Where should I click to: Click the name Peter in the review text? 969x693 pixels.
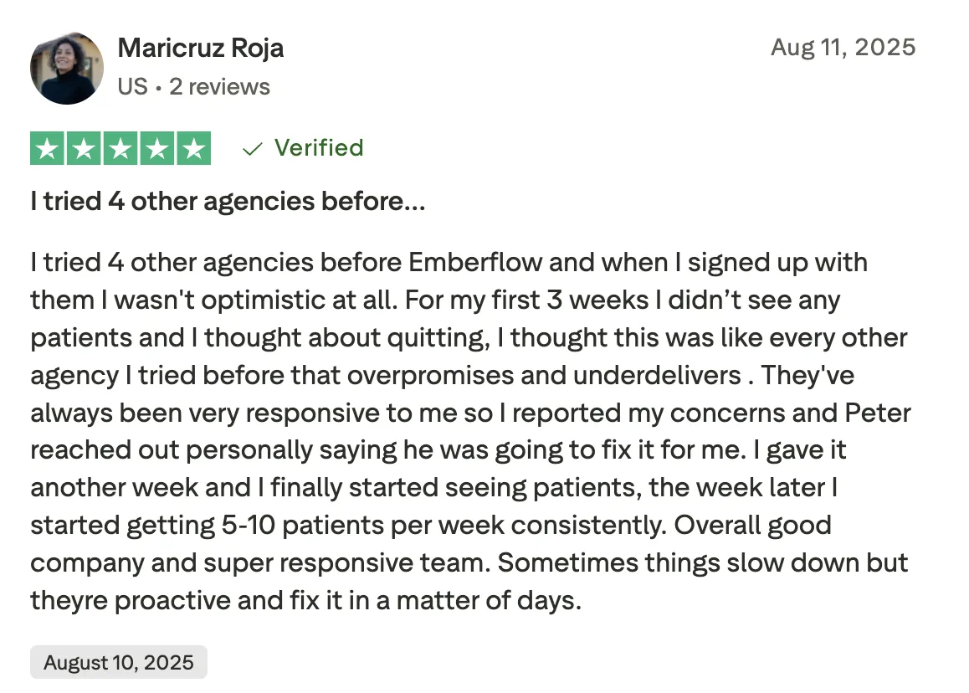[x=878, y=413]
